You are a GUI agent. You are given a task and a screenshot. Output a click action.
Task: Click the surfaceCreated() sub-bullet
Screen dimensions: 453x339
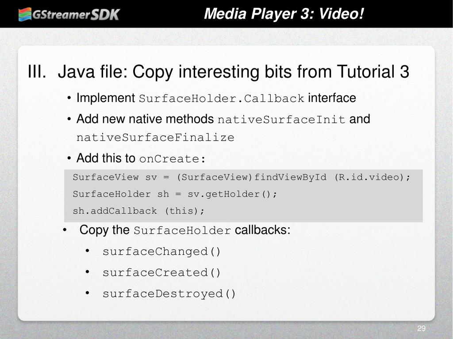pyautogui.click(x=161, y=273)
